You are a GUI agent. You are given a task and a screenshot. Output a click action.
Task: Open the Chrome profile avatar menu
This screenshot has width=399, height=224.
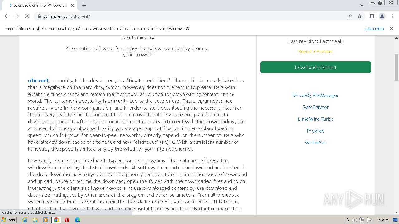(382, 16)
